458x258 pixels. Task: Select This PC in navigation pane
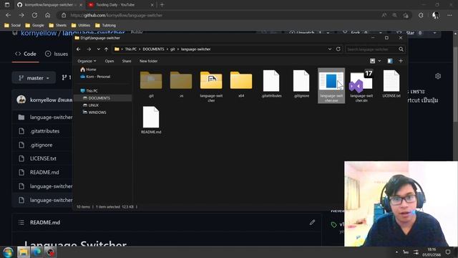point(89,91)
